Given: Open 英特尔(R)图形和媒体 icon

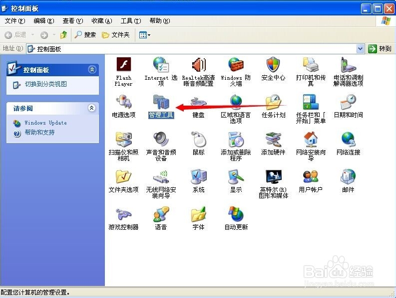Looking at the screenshot, I should [x=273, y=176].
